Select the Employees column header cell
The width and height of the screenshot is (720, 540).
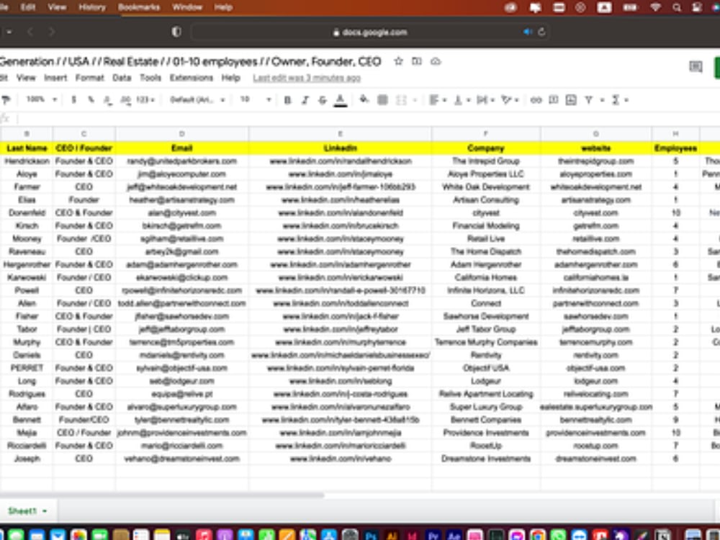[675, 148]
